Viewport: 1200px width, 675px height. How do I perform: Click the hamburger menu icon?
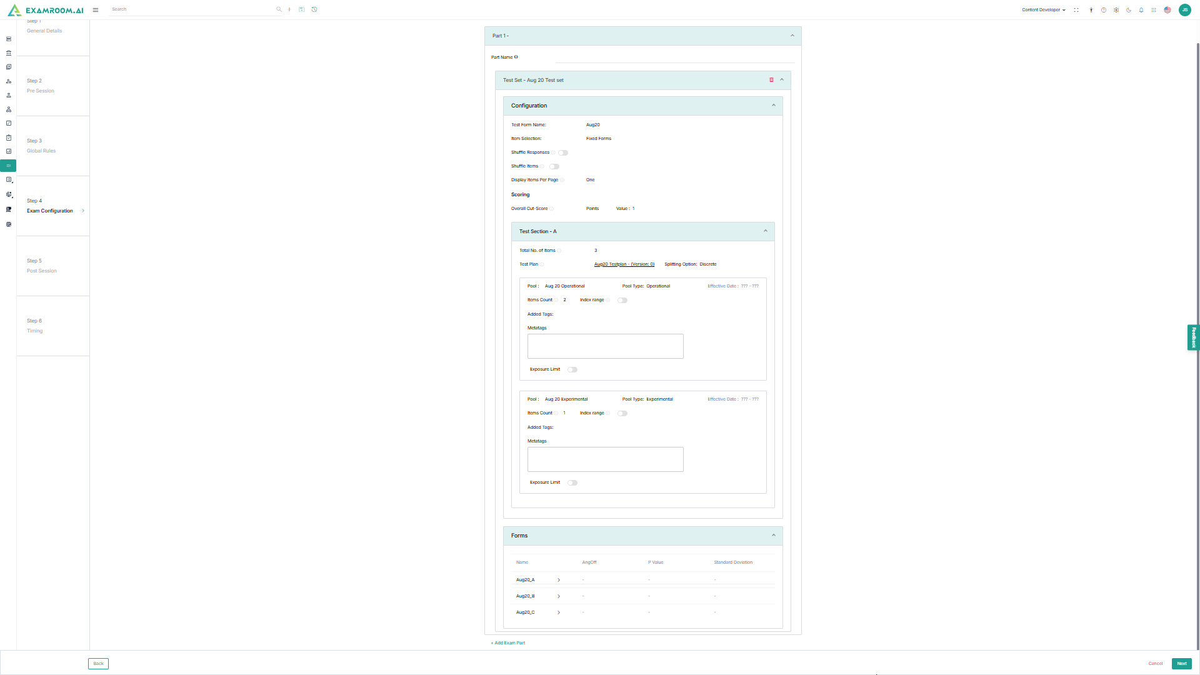[x=96, y=10]
